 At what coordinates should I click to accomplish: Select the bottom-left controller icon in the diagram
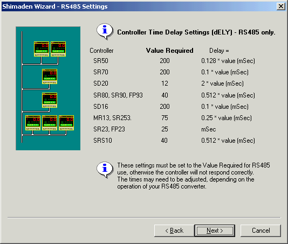tap(33, 123)
